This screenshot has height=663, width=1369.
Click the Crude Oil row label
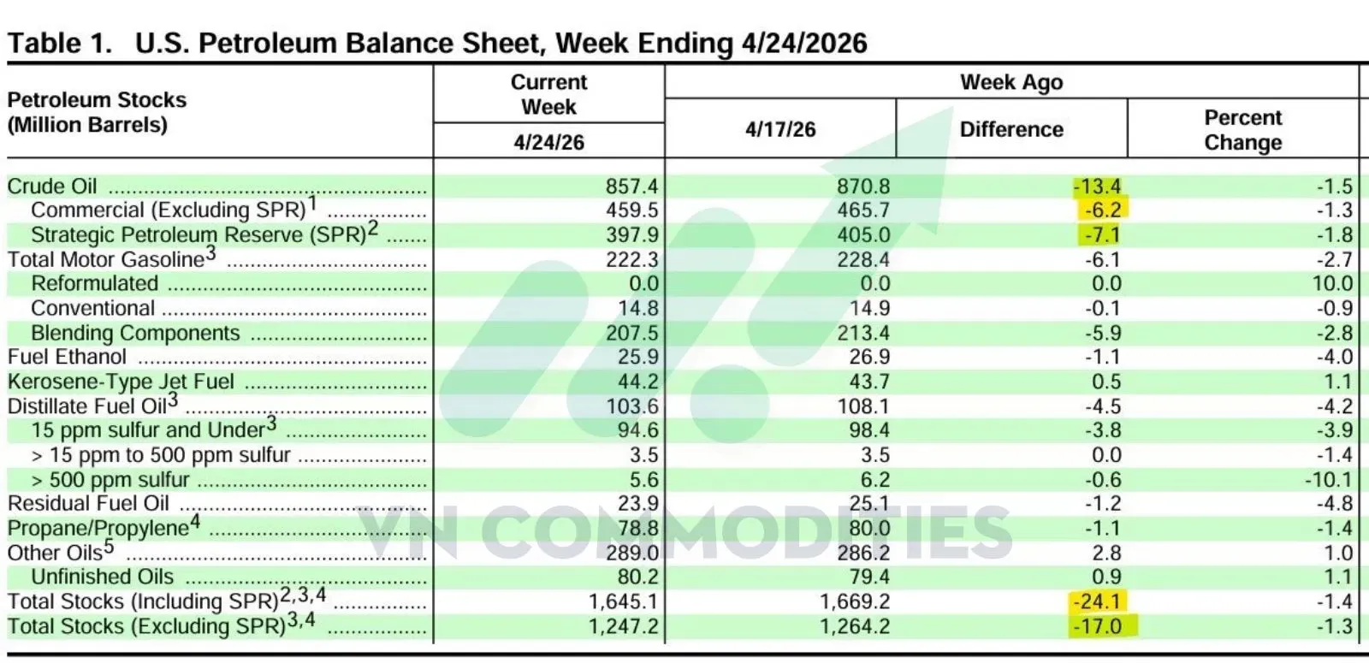[x=52, y=186]
